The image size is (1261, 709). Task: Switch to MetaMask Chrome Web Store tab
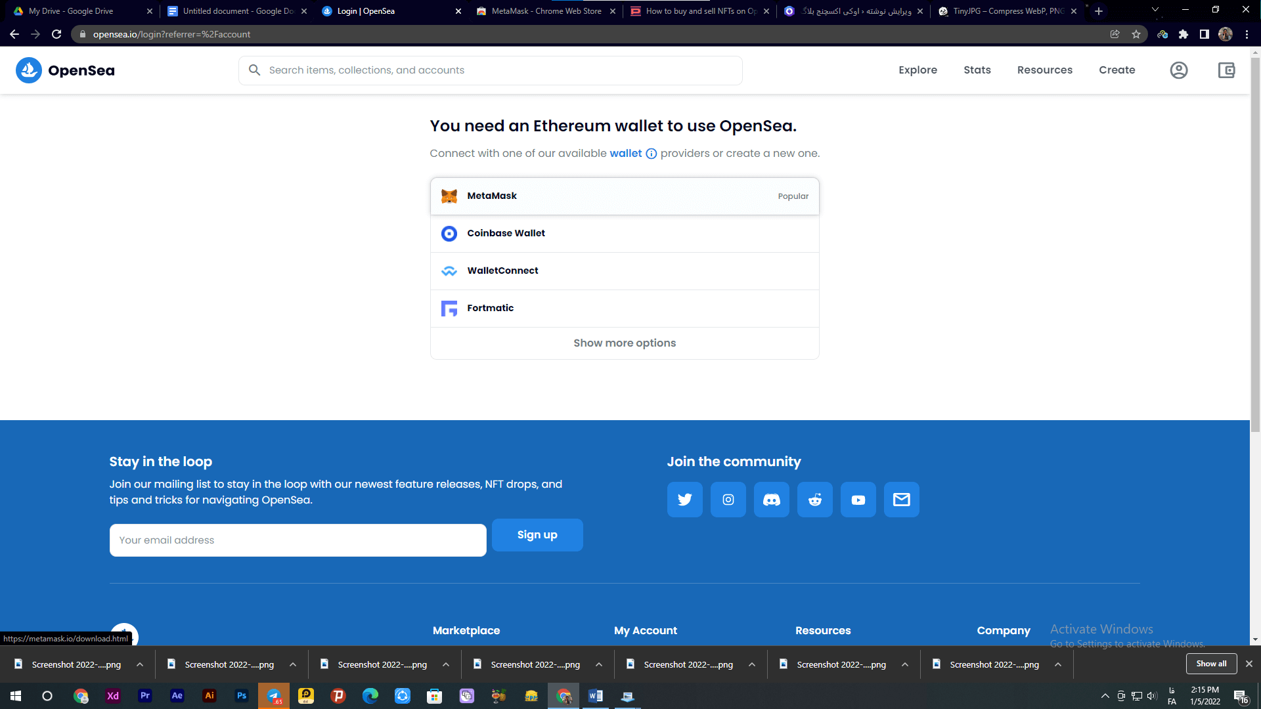[x=546, y=11]
